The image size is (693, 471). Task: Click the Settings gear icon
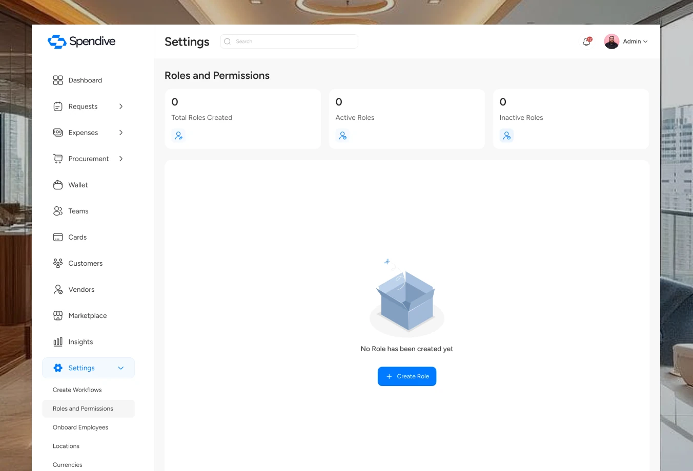[58, 368]
